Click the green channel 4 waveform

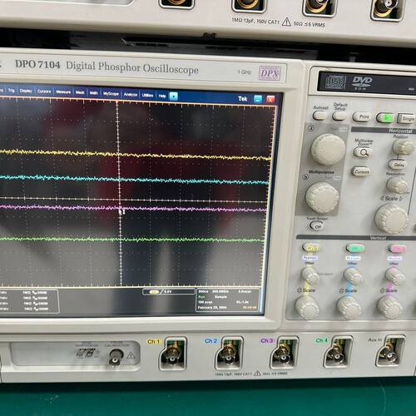tap(131, 240)
